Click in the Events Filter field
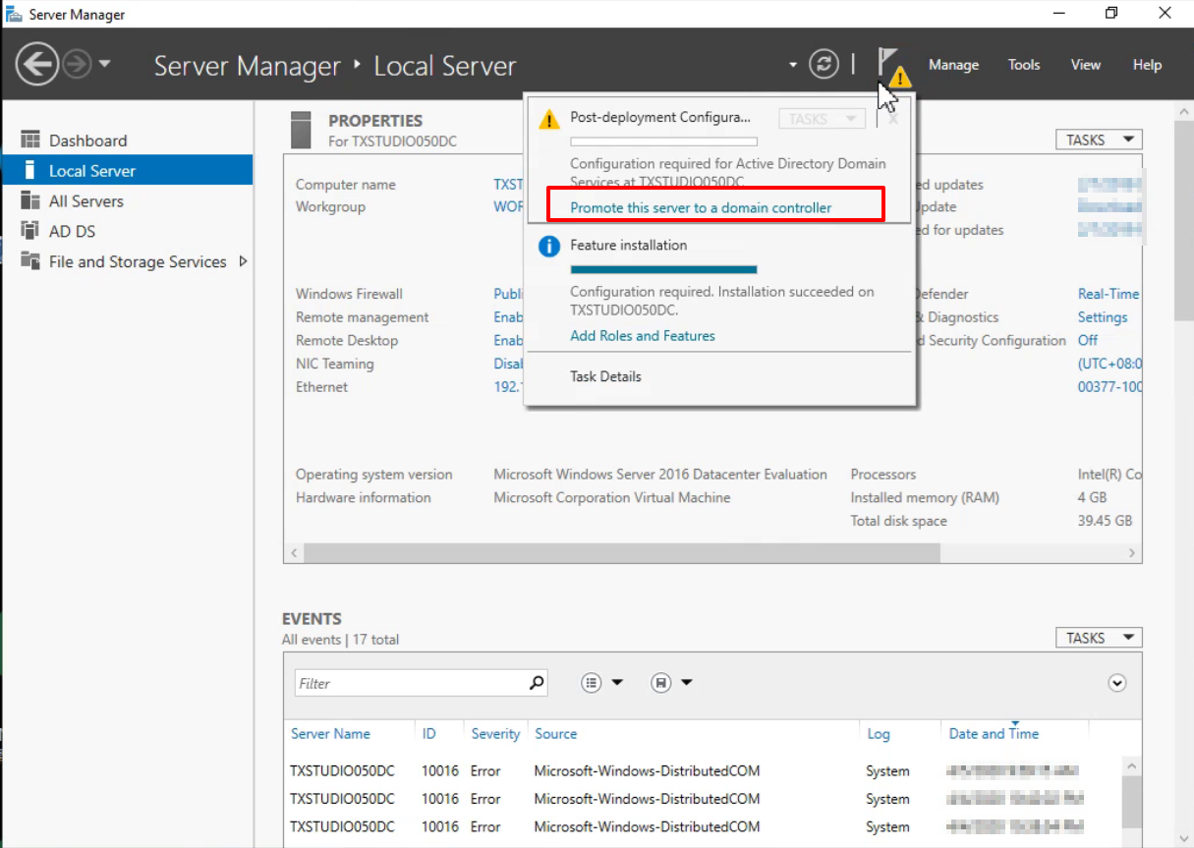 [411, 683]
